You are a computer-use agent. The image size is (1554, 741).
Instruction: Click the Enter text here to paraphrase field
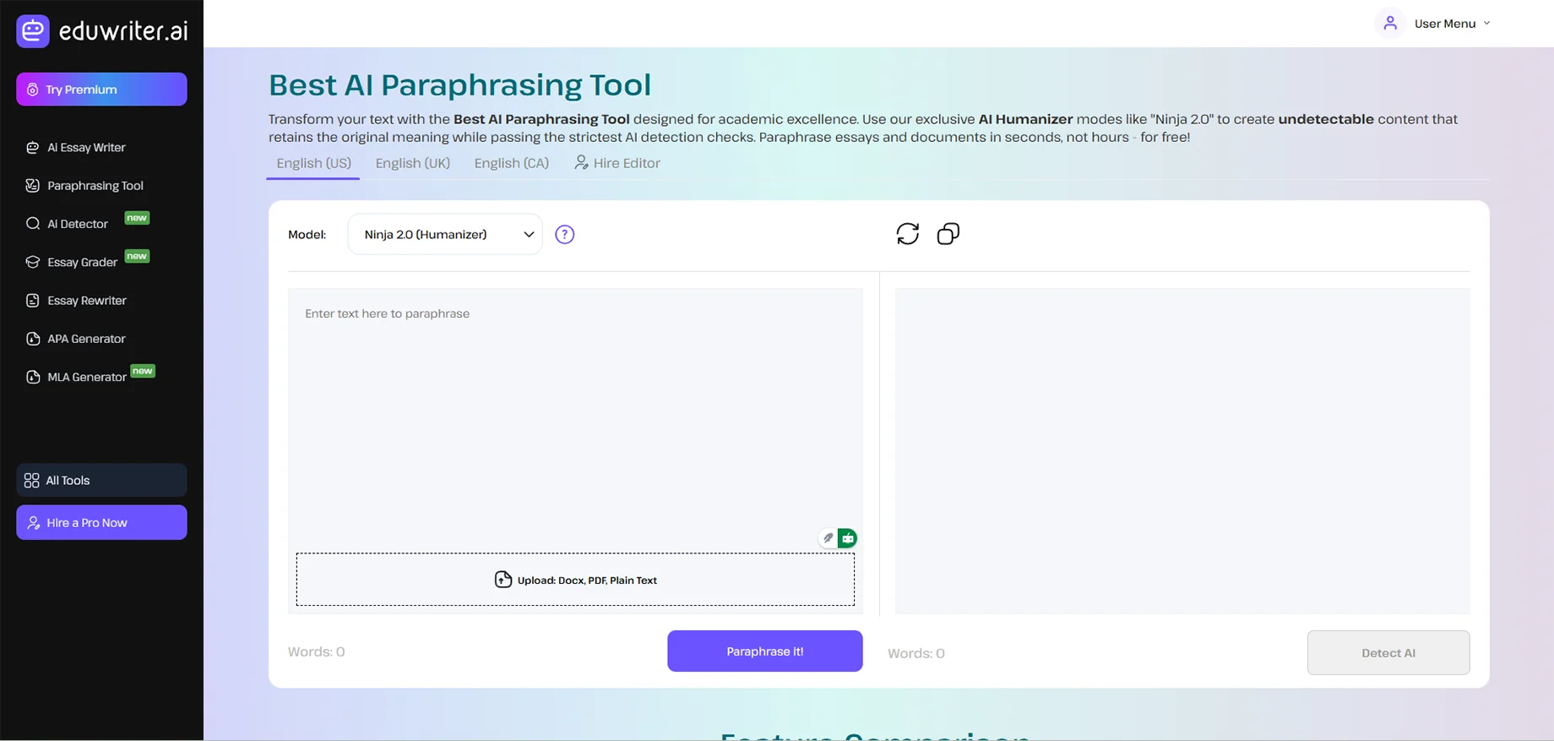(575, 418)
